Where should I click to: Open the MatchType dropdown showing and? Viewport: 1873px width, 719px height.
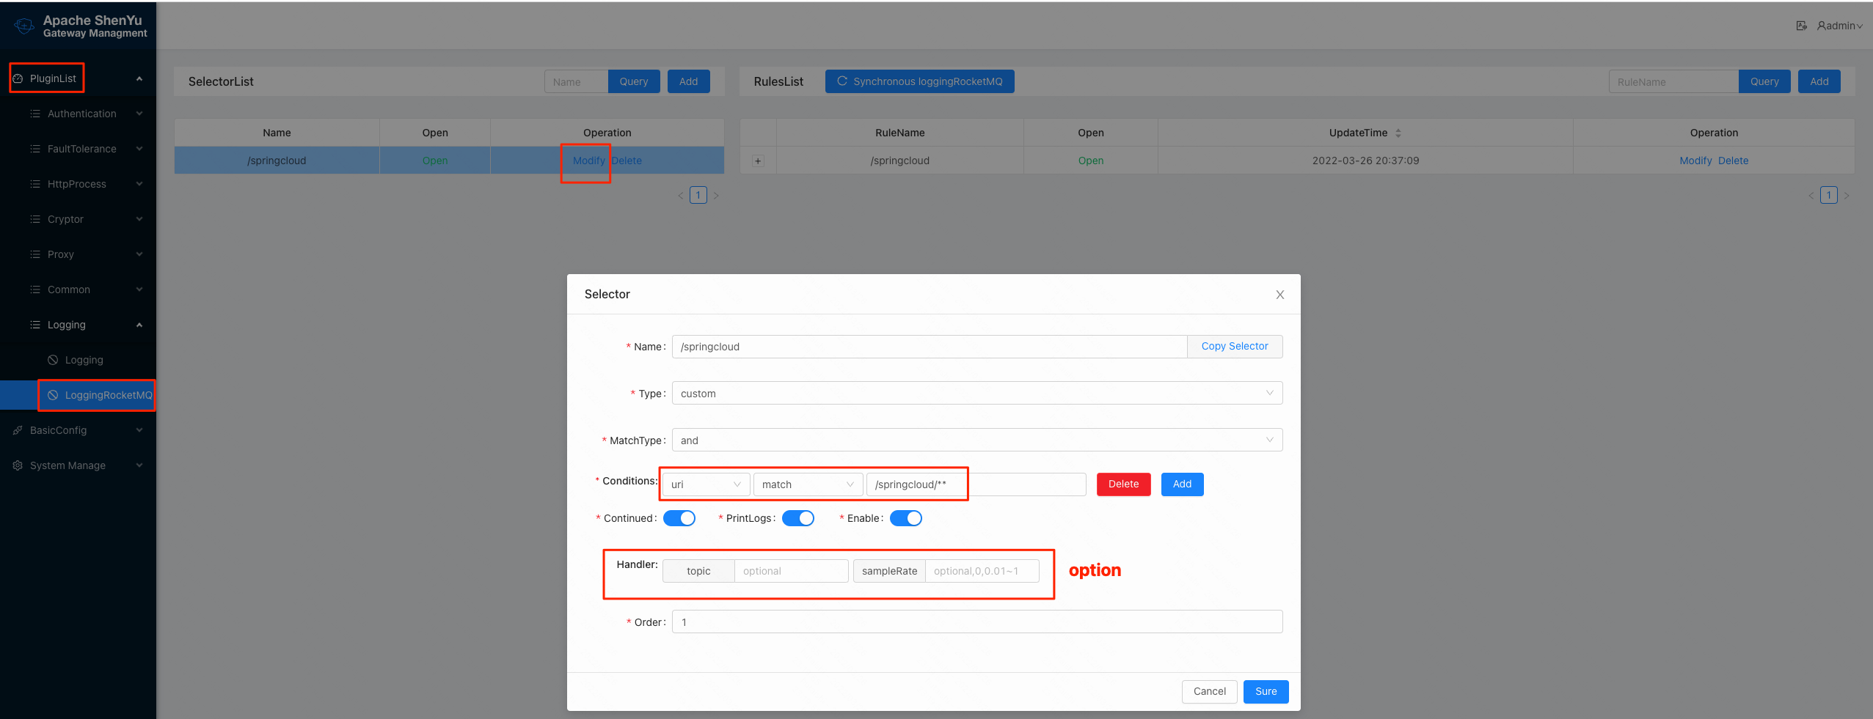(x=976, y=440)
